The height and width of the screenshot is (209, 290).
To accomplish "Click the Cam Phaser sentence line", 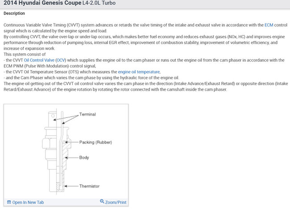I will (91, 78).
